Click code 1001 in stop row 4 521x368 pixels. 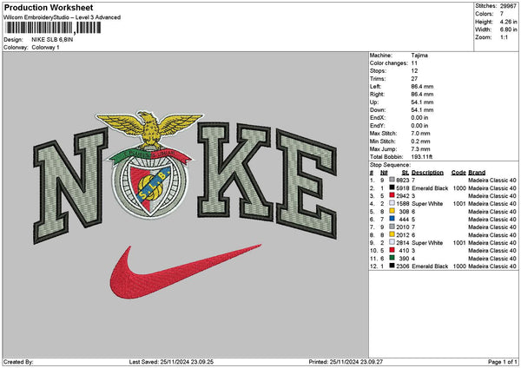459,204
